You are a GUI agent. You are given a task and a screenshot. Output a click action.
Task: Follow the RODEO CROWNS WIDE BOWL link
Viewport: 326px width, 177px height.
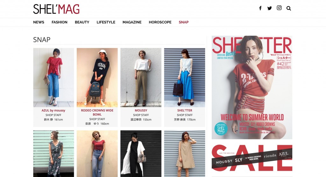(x=97, y=112)
